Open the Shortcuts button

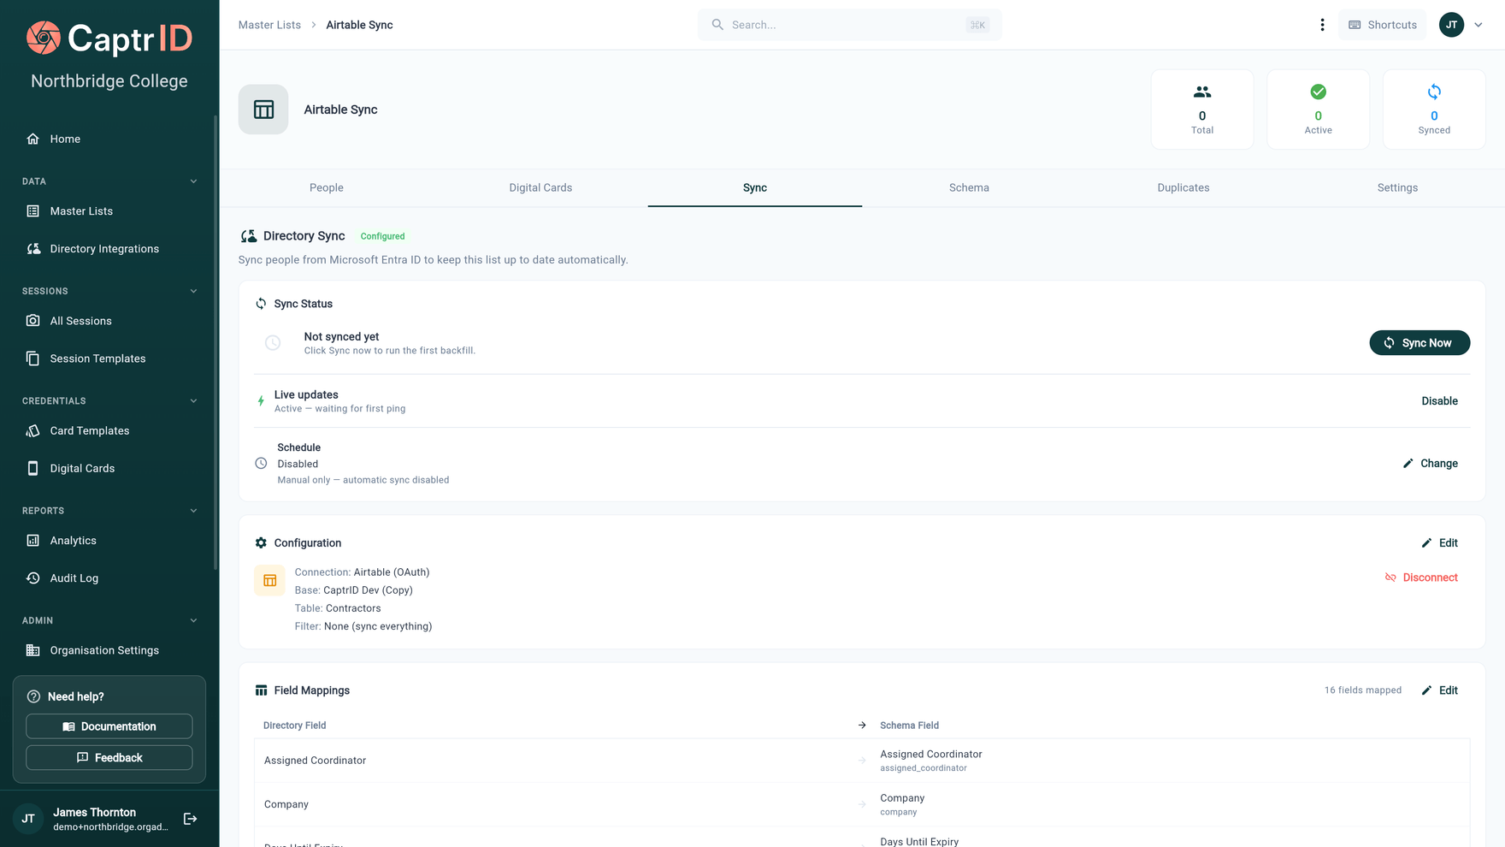pyautogui.click(x=1383, y=25)
